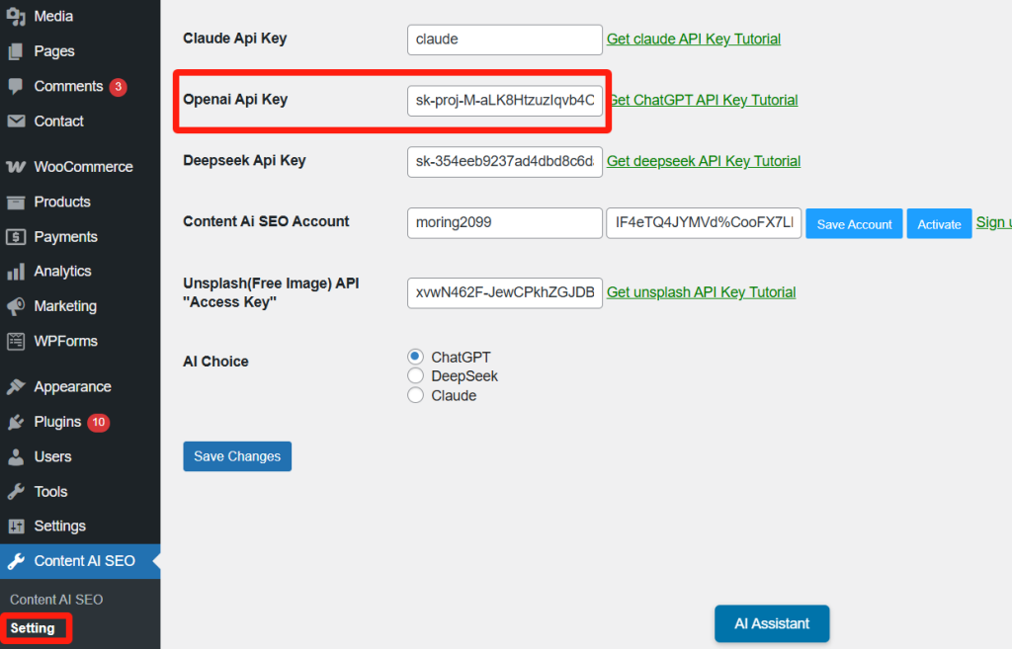Click the Analytics bar chart icon
Screen dimensions: 1012x649
click(16, 272)
